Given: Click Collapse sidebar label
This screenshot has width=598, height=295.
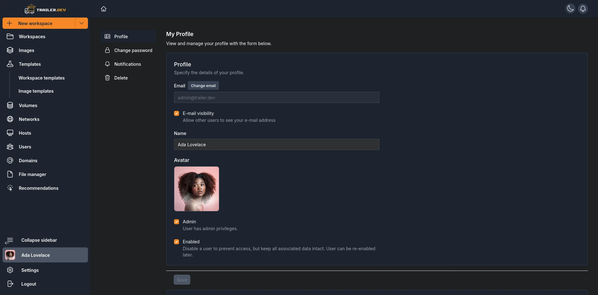Looking at the screenshot, I should pos(39,240).
